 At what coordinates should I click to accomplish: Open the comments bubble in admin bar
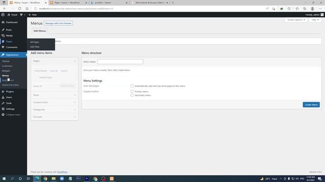21,15
